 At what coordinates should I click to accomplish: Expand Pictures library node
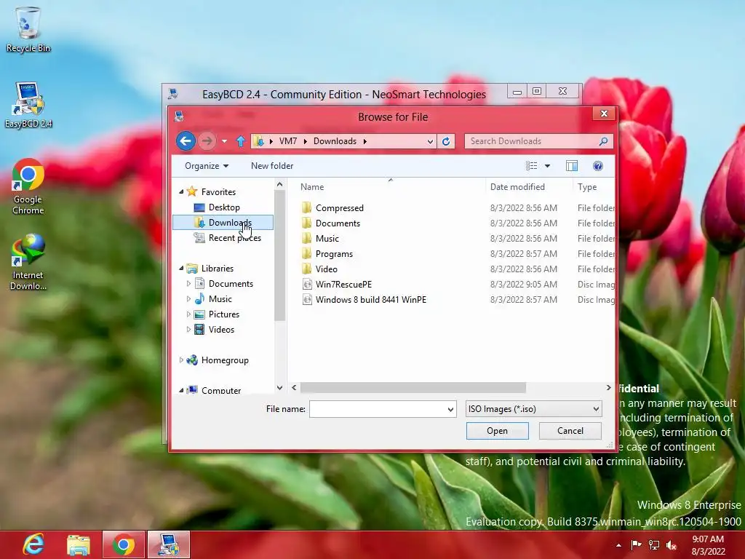tap(188, 314)
